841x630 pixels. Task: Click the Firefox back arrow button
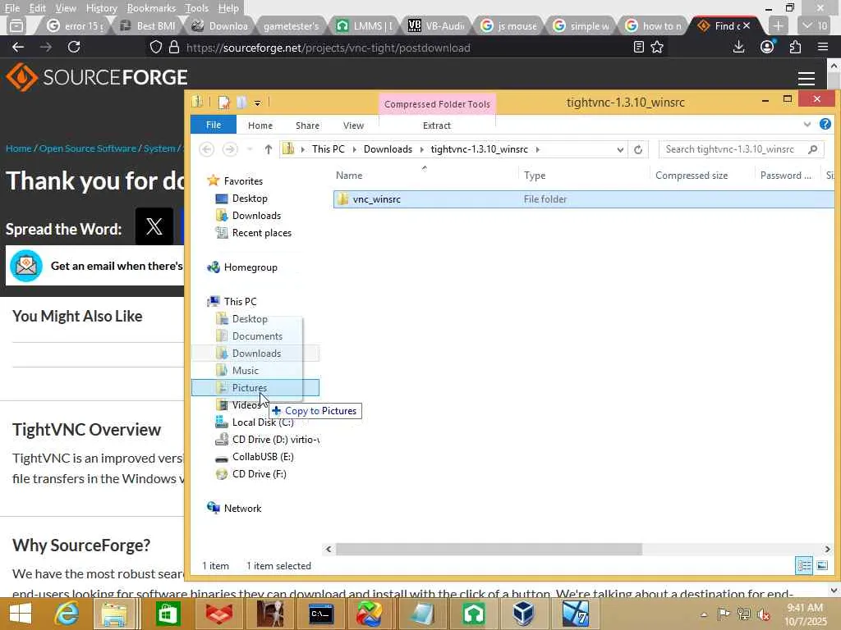pos(18,47)
